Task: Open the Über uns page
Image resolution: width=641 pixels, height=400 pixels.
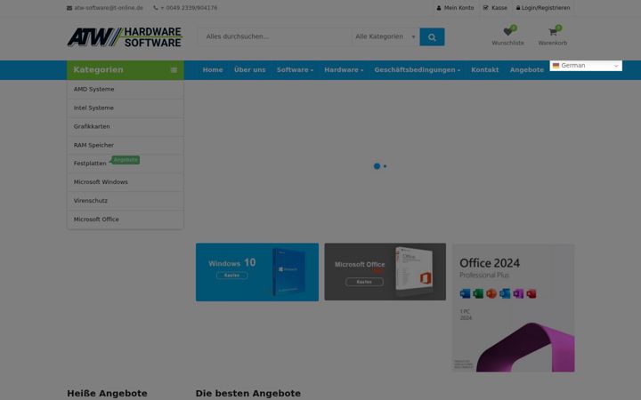Action: [250, 70]
